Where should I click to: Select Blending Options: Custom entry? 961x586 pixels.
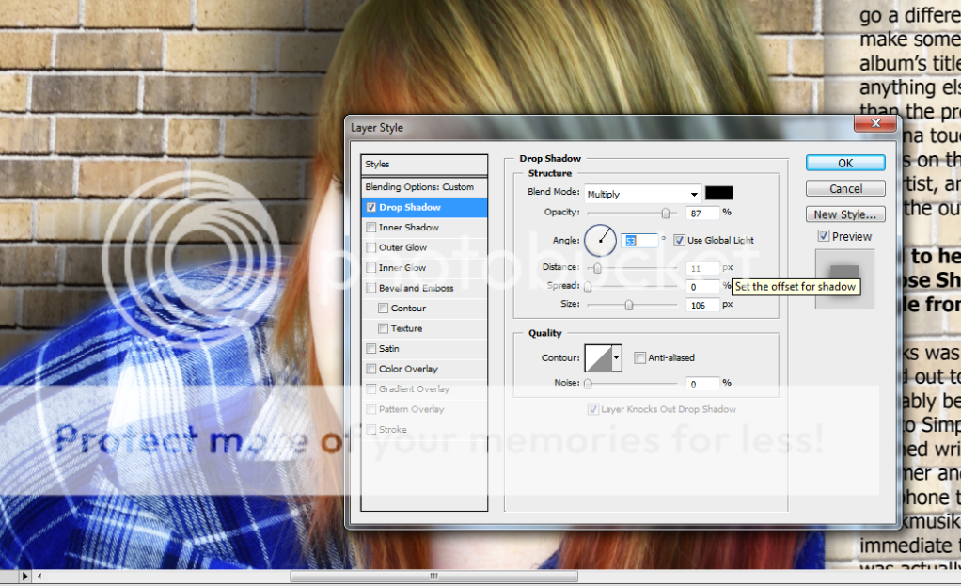coord(424,187)
